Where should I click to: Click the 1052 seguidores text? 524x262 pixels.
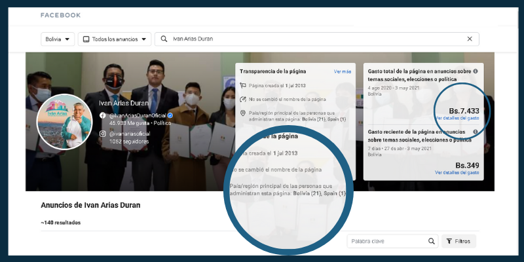[129, 141]
